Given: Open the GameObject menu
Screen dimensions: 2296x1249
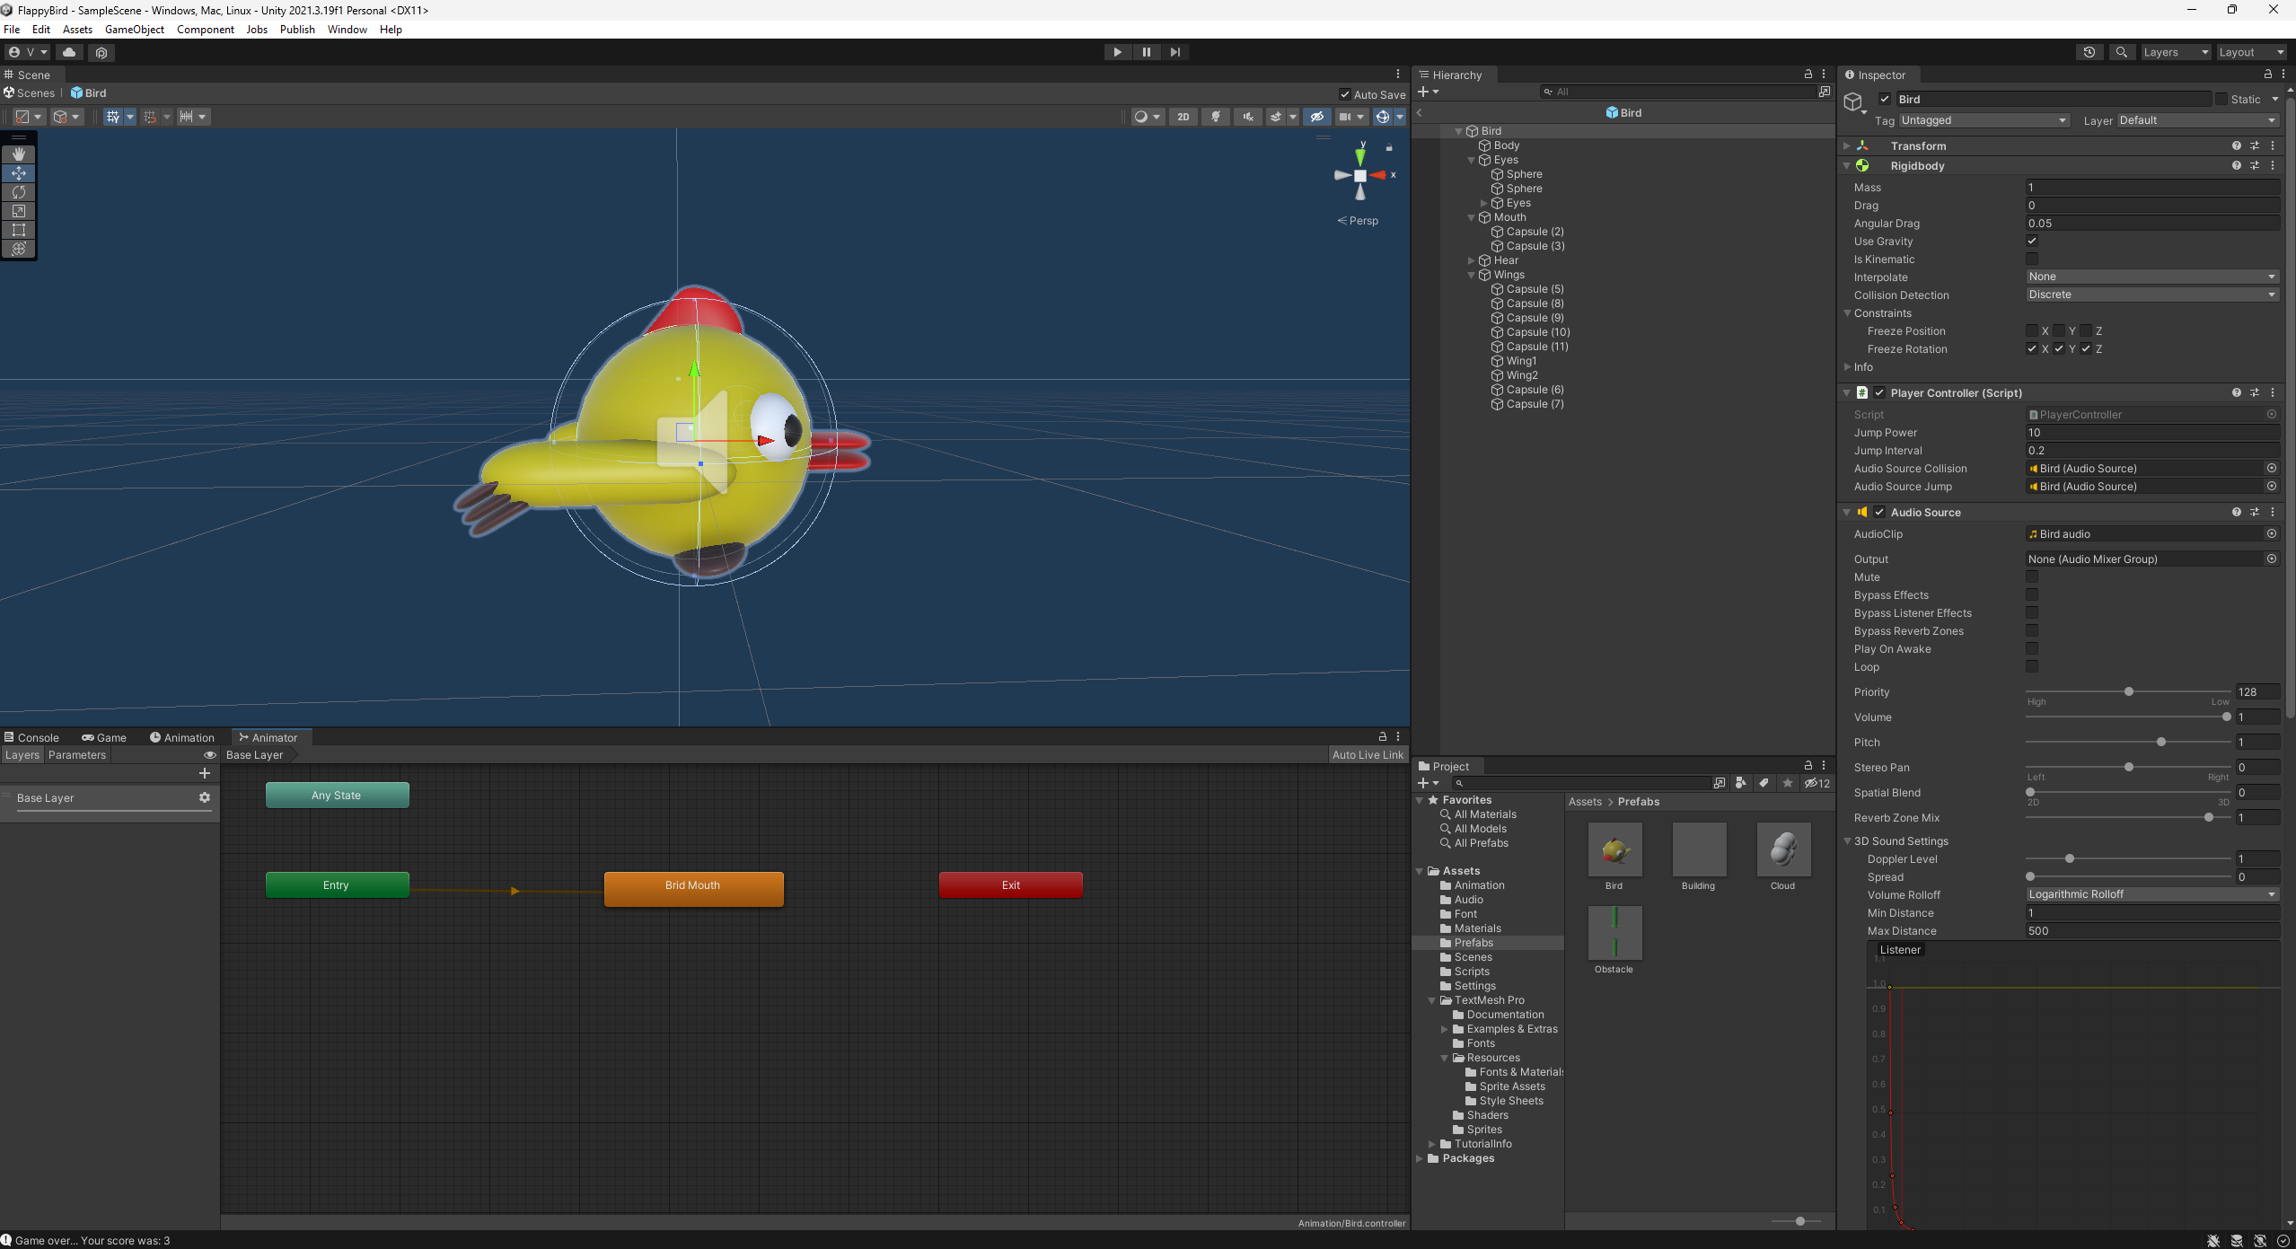Looking at the screenshot, I should click(x=134, y=29).
